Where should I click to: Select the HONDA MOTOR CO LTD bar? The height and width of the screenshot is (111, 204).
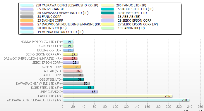68,42
